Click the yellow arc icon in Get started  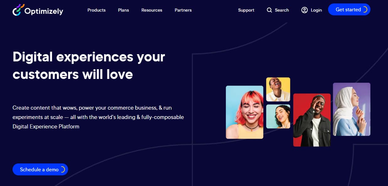pos(365,10)
